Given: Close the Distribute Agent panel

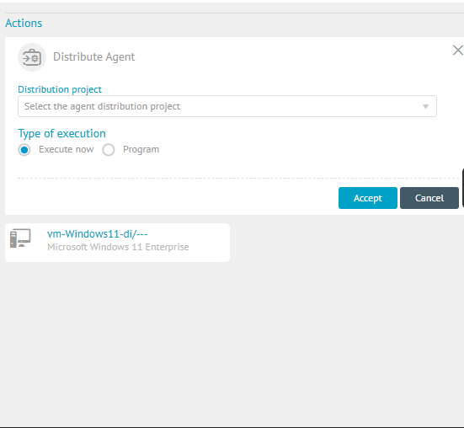Looking at the screenshot, I should click(x=457, y=51).
